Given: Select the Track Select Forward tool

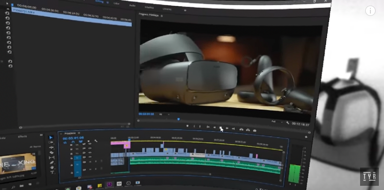Looking at the screenshot, I should click(51, 142).
